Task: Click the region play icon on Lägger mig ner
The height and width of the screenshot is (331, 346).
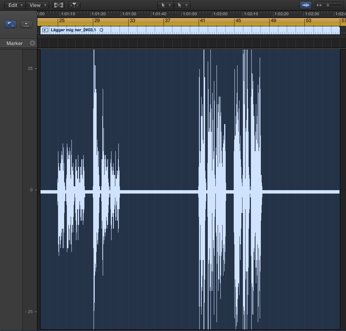Action: [x=45, y=30]
